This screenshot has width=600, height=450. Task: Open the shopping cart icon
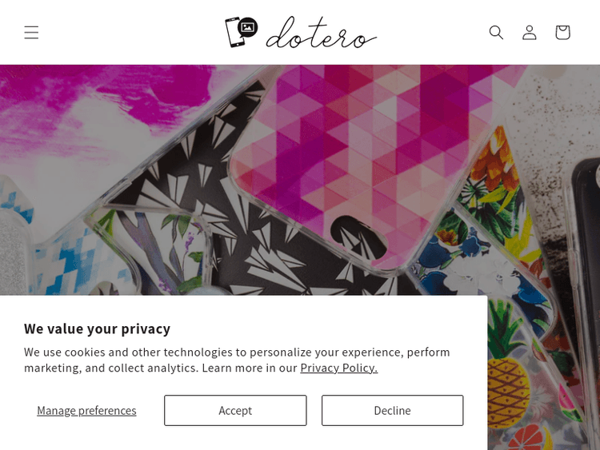click(562, 32)
